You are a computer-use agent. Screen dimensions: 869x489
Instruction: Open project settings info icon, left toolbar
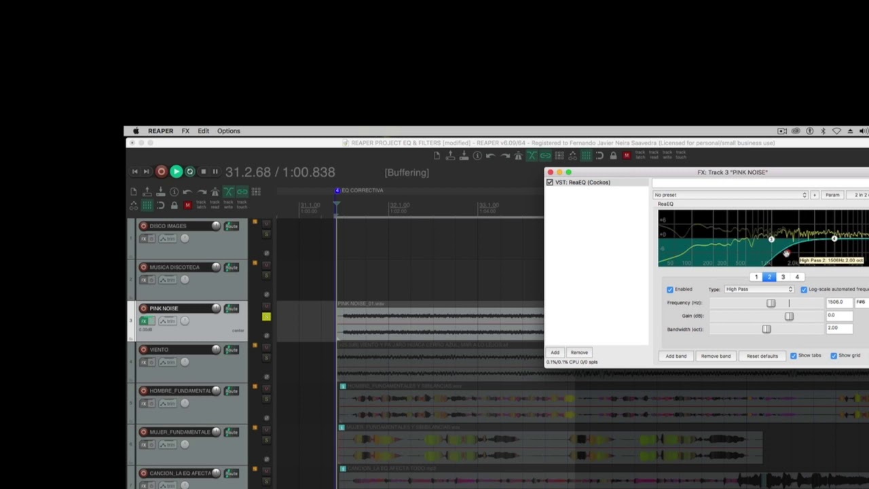[174, 192]
